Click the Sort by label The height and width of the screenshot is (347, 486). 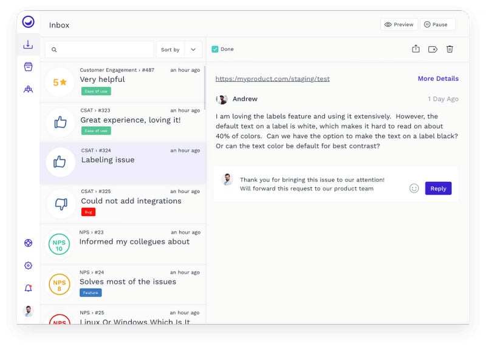[x=170, y=50]
